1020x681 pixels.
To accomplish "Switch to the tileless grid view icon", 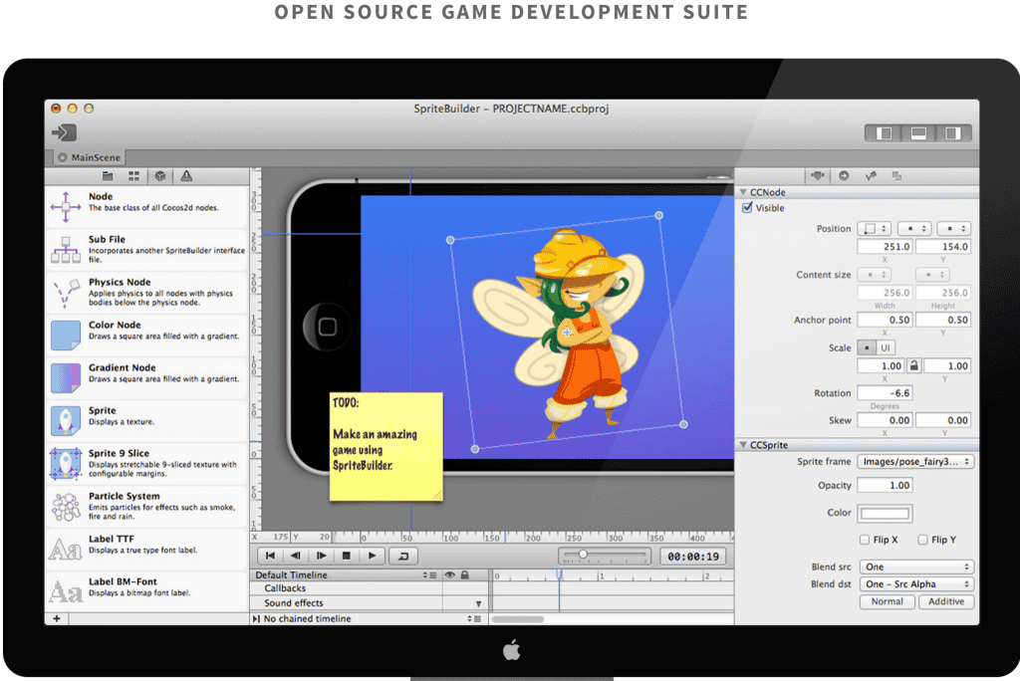I will click(134, 176).
